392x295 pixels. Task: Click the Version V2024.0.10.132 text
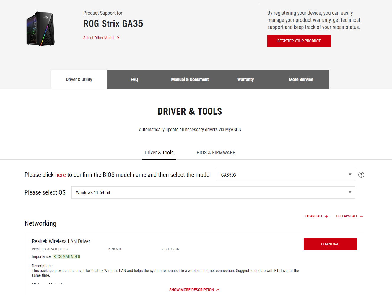50,249
